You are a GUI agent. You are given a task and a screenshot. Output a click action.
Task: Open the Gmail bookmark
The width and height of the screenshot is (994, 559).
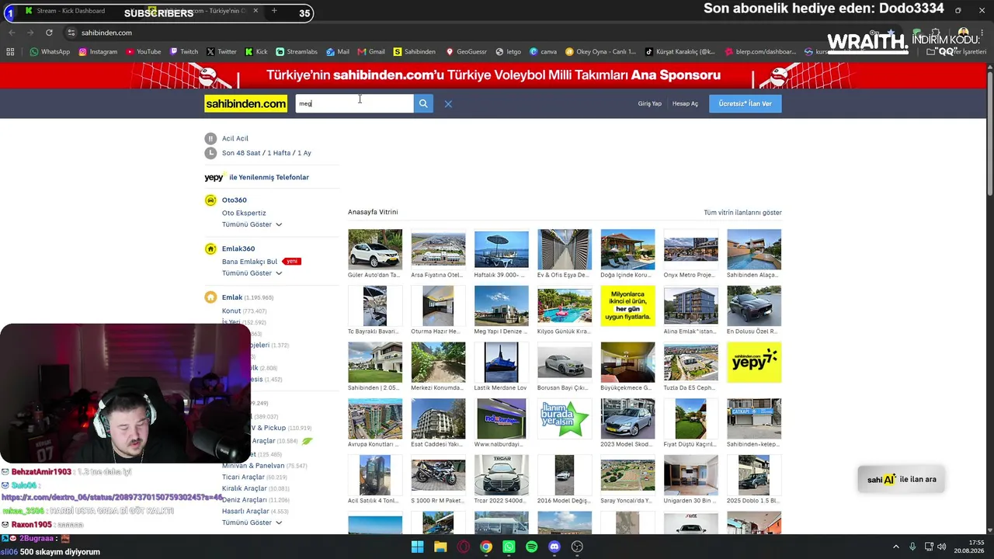coord(371,52)
